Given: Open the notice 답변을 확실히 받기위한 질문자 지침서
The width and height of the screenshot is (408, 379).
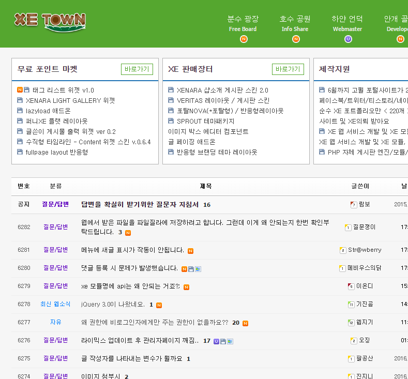Looking at the screenshot, I should (140, 204).
